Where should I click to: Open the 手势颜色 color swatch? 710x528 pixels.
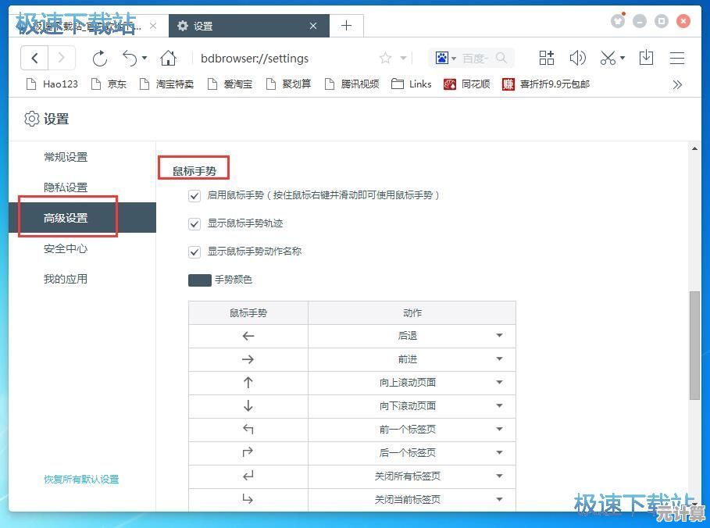[x=199, y=280]
